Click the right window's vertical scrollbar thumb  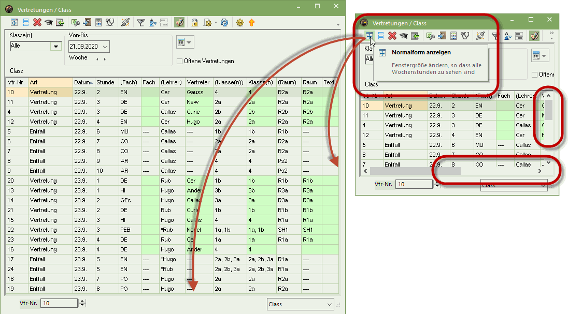[x=548, y=110]
